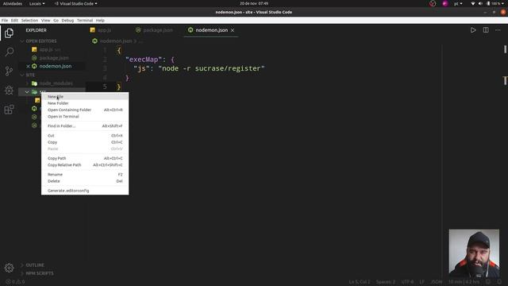
Task: Click the clock date in top bar
Action: point(254,3)
